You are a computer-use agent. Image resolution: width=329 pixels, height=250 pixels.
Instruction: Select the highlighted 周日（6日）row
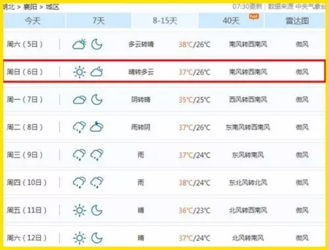(x=164, y=72)
